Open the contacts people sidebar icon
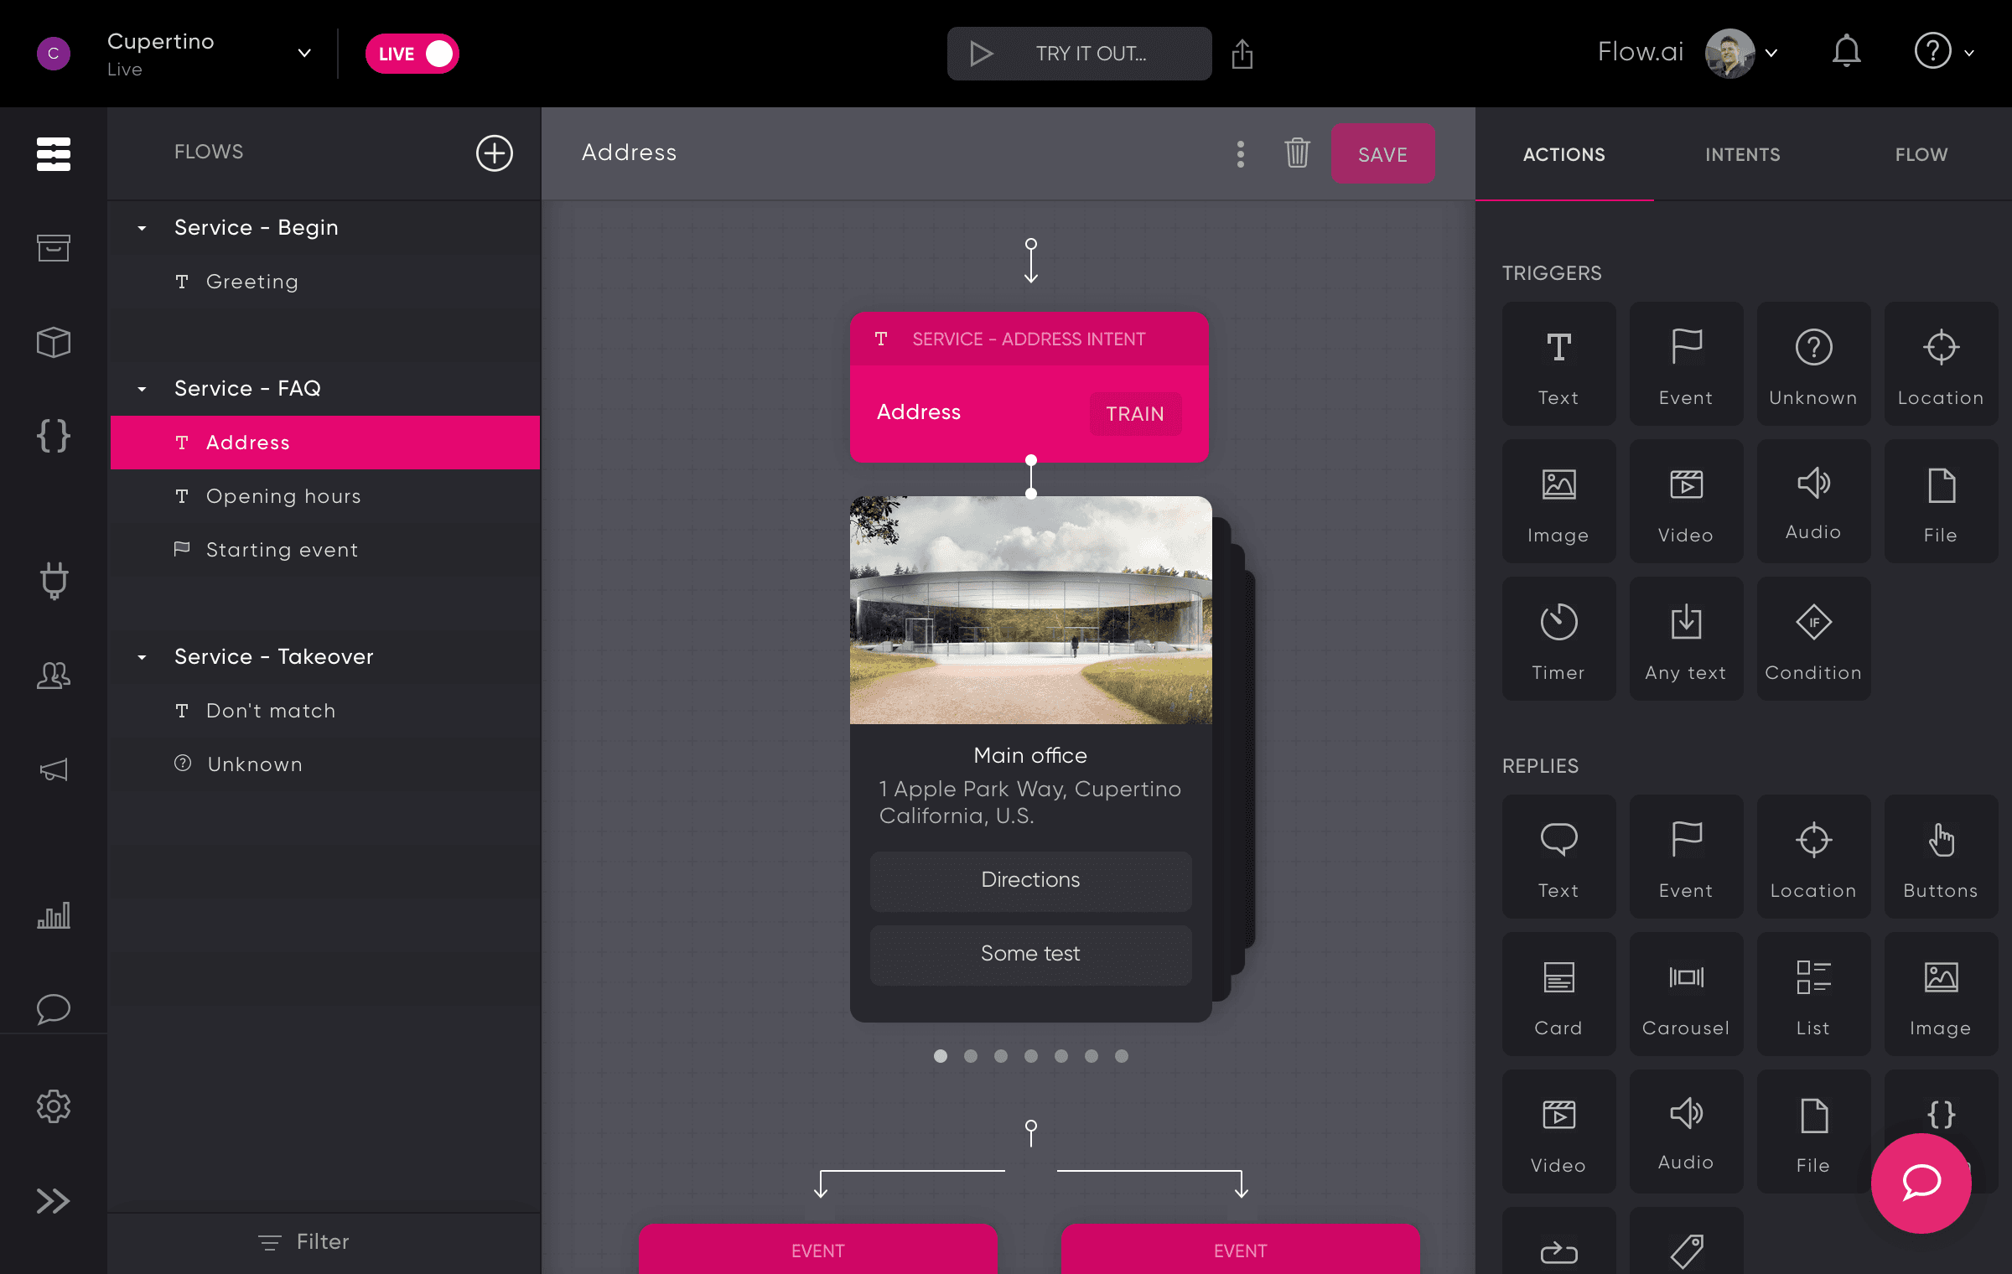2012x1274 pixels. [54, 676]
